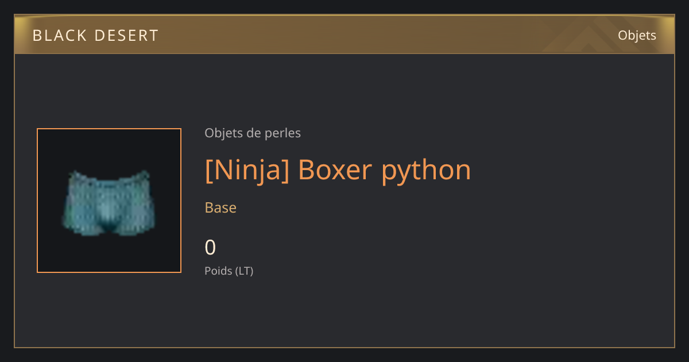The width and height of the screenshot is (689, 362).
Task: Click the python boxer item icon
Action: (x=109, y=202)
